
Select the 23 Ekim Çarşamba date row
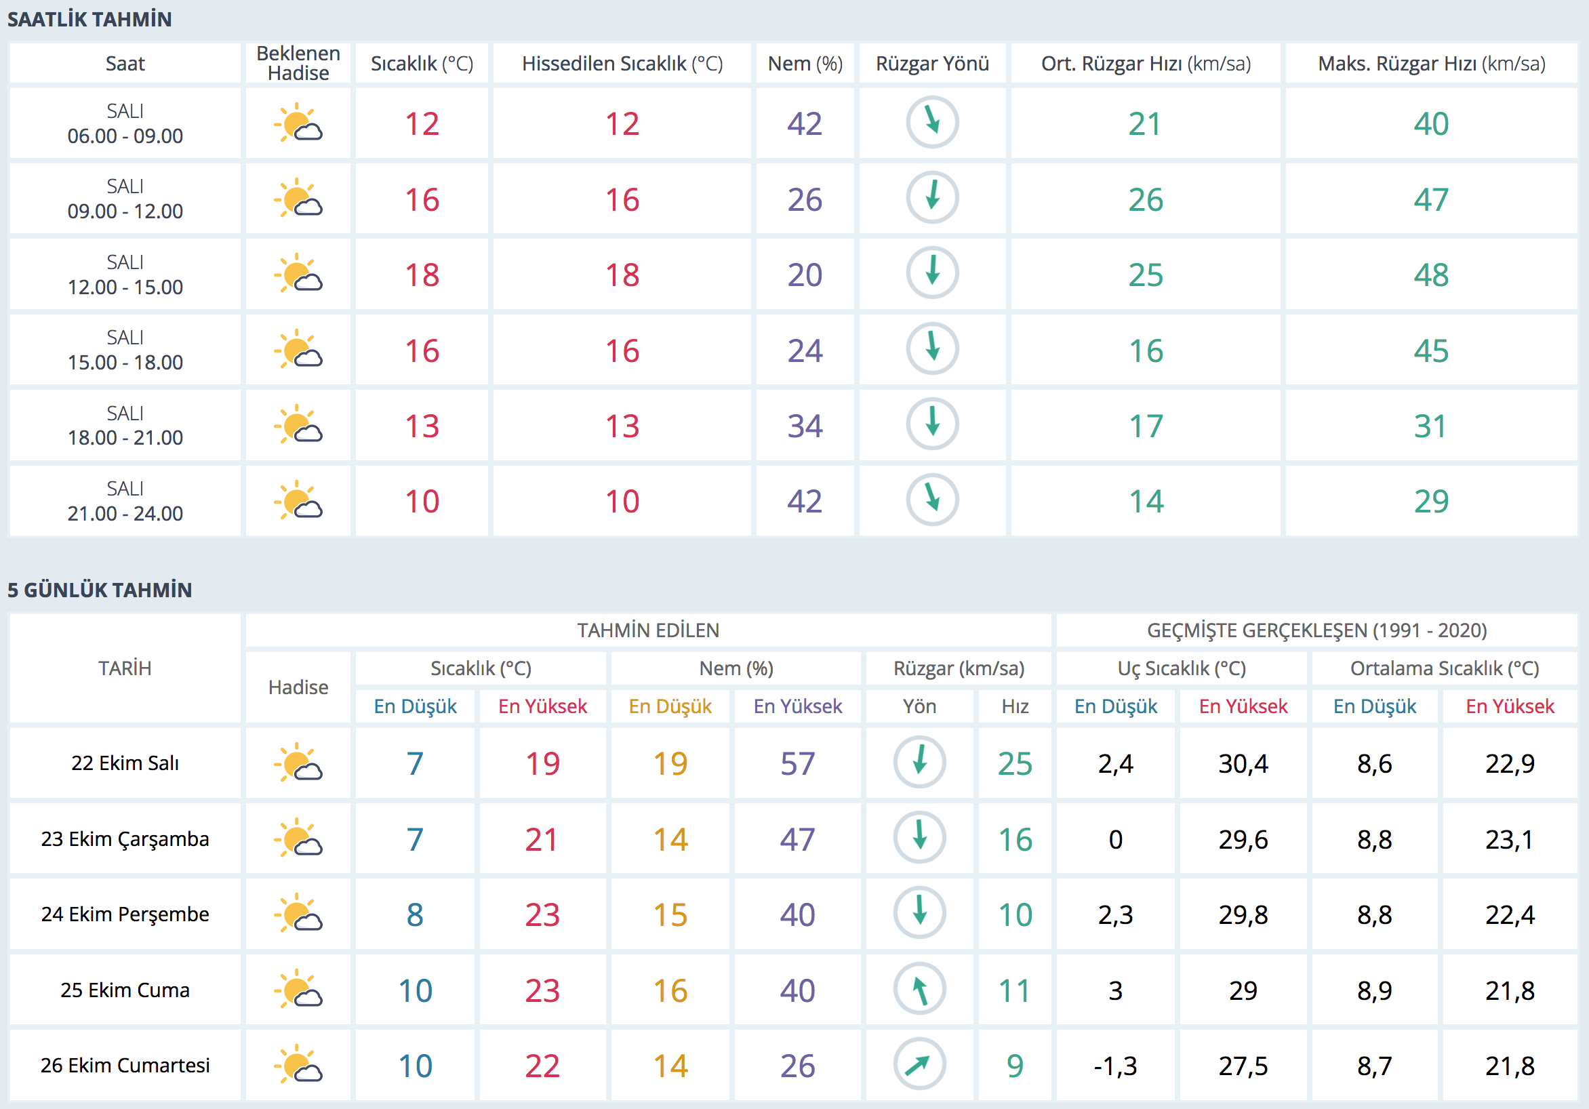click(125, 839)
